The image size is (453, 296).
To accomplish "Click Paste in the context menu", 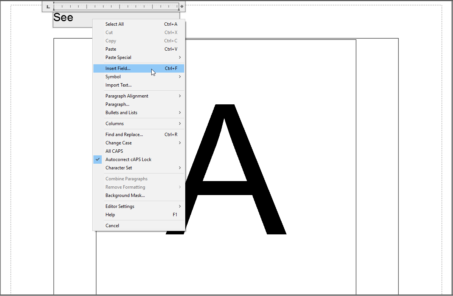I will click(110, 49).
